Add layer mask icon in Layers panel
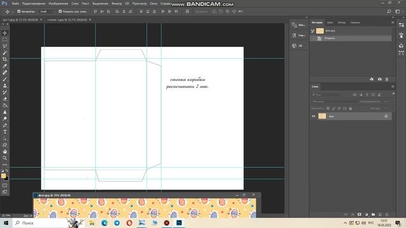This screenshot has height=228, width=406. tap(360, 214)
